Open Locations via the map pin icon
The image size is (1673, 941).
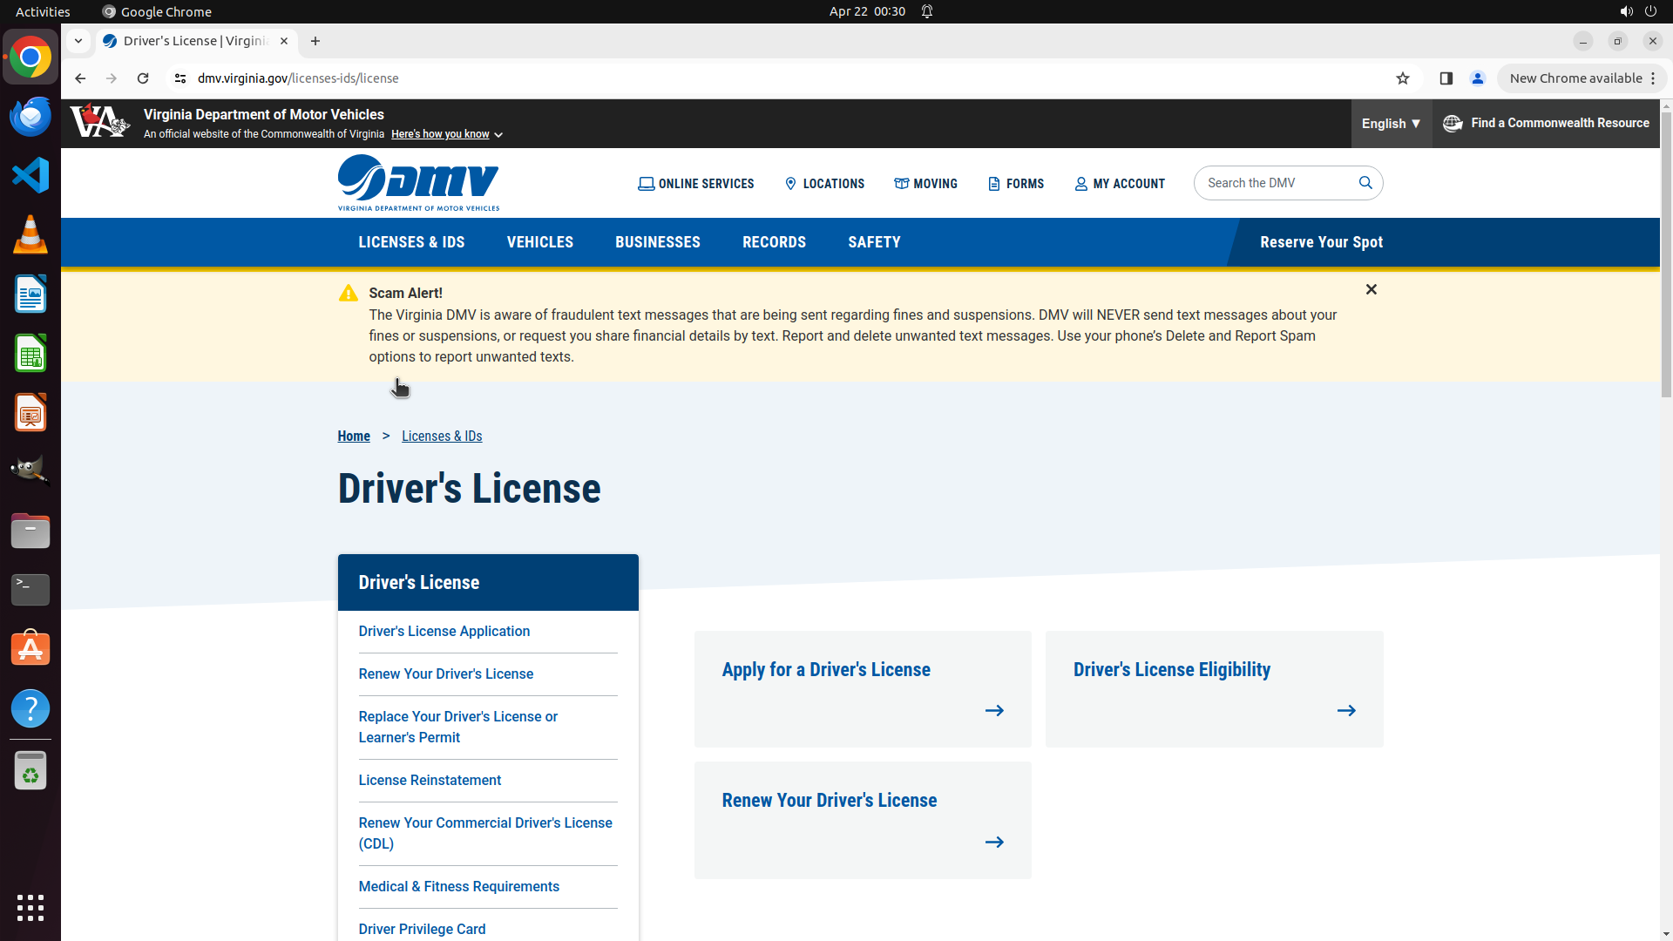790,184
